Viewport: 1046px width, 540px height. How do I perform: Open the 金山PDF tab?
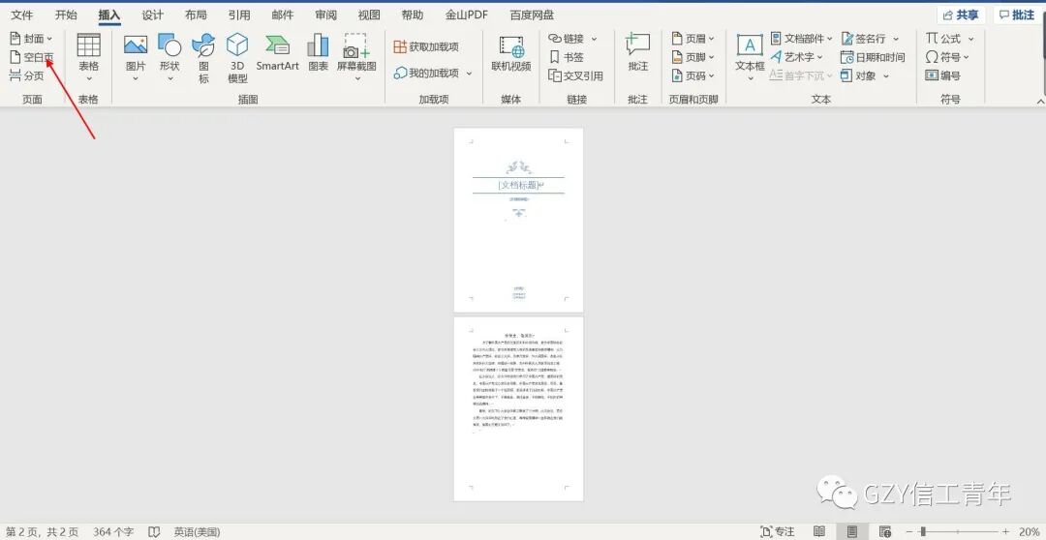click(x=467, y=15)
